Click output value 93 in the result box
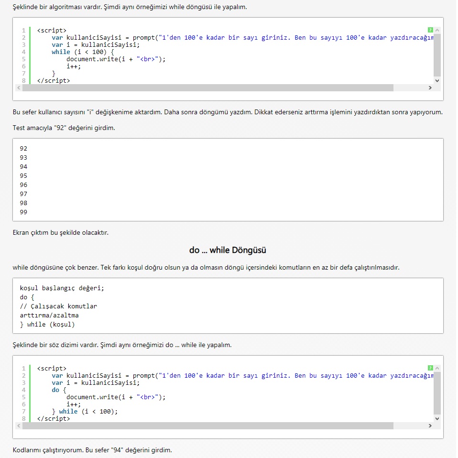The height and width of the screenshot is (458, 458). click(23, 157)
